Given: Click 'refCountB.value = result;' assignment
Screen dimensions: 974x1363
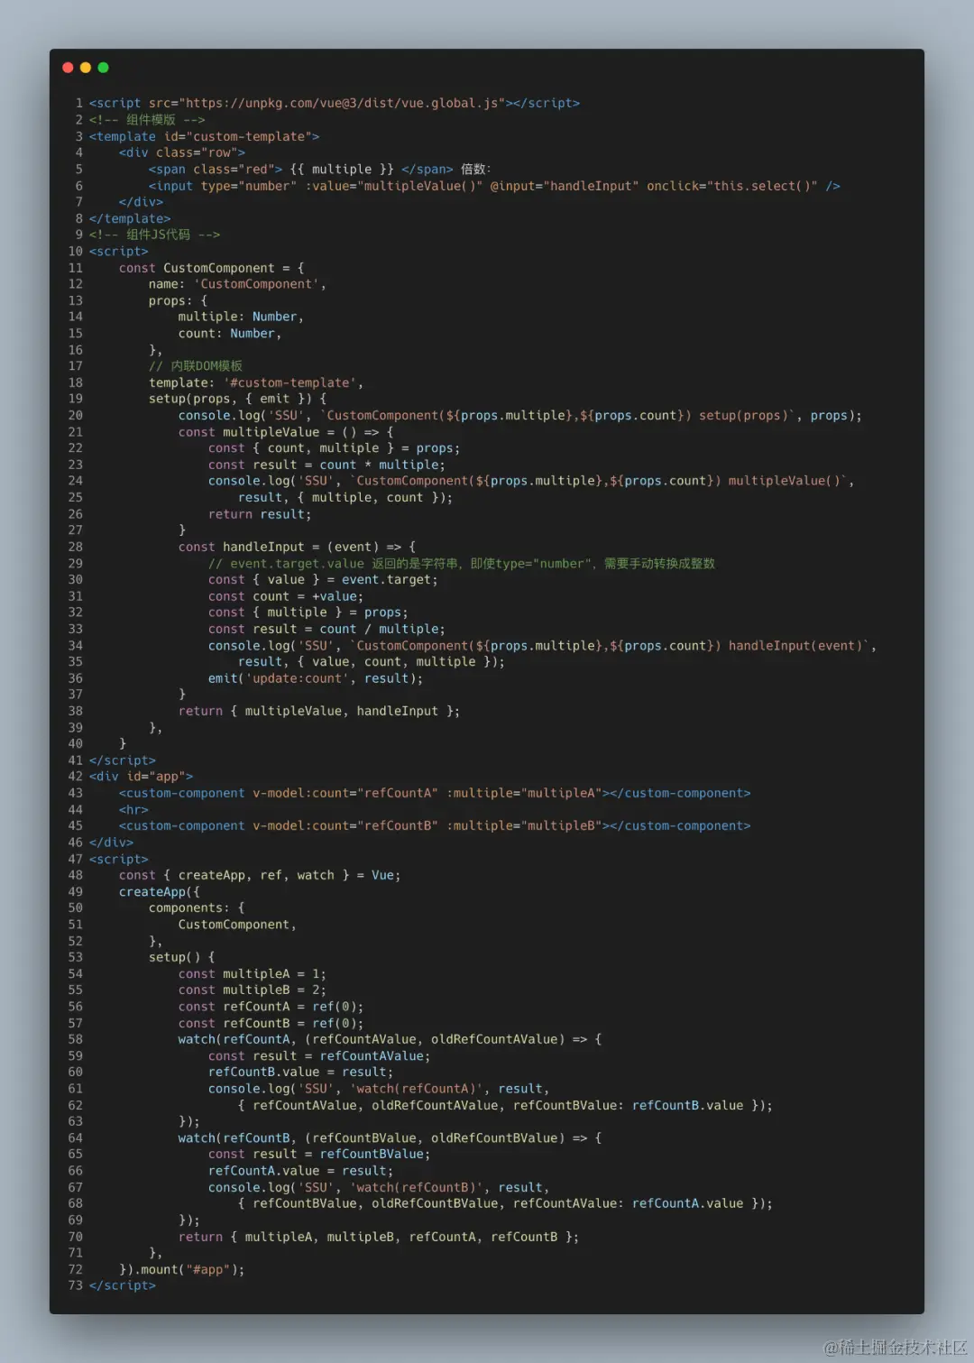Looking at the screenshot, I should [x=300, y=1073].
